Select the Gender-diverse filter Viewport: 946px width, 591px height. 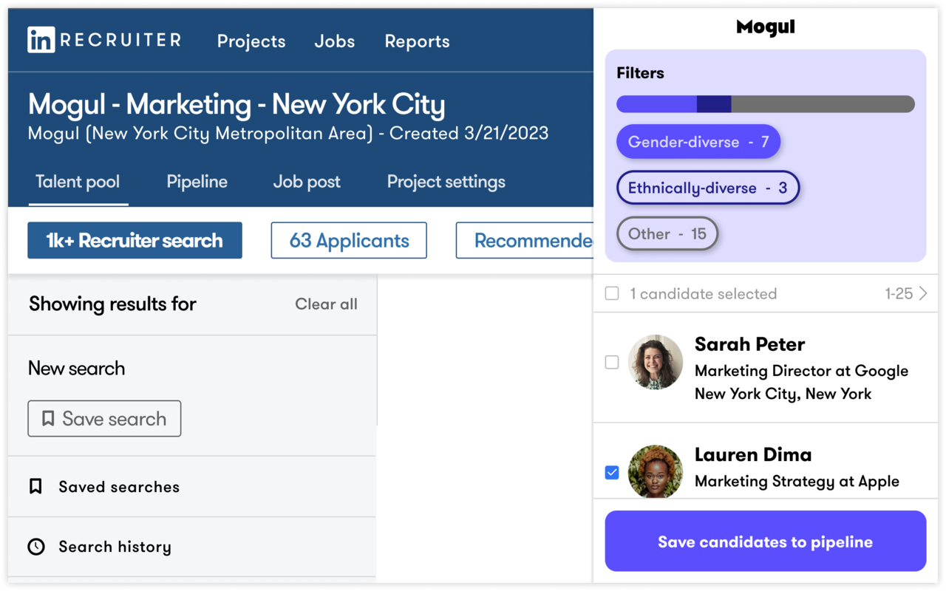pos(698,141)
